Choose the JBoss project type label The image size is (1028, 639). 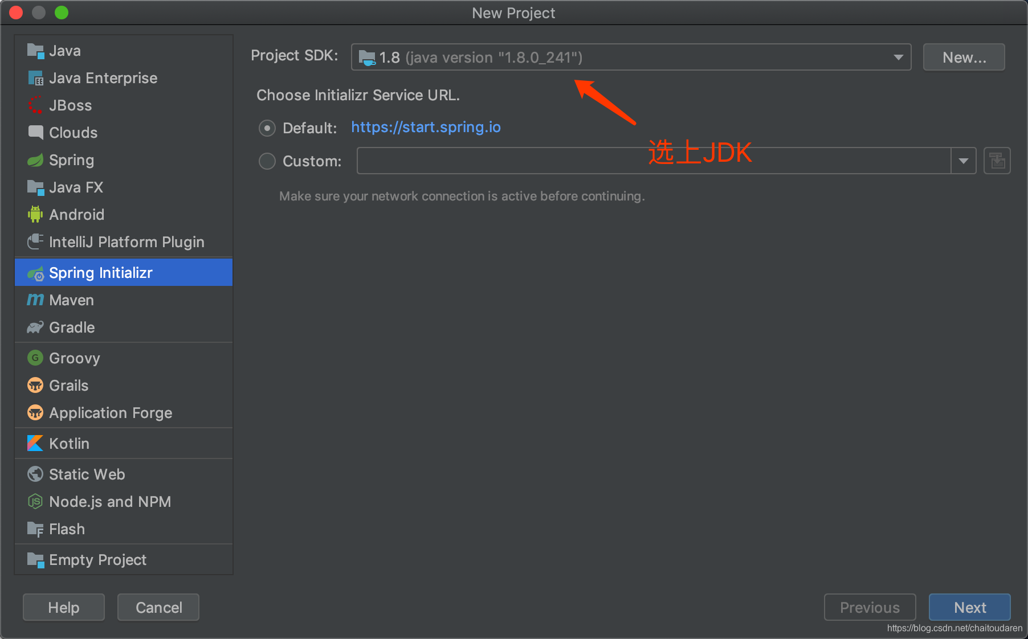pyautogui.click(x=71, y=105)
